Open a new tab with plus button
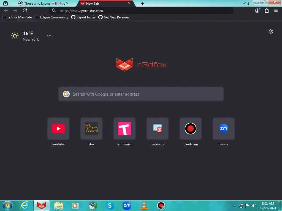The height and width of the screenshot is (211, 282). (x=142, y=4)
